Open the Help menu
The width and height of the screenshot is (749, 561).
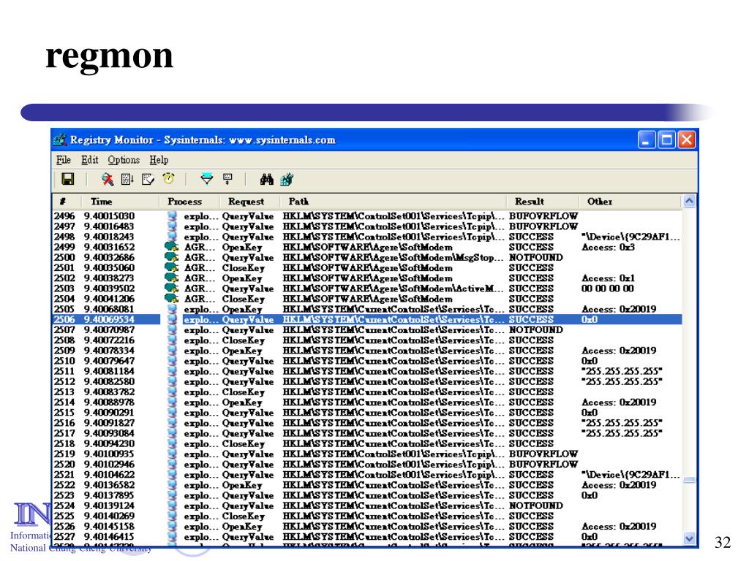coord(159,160)
